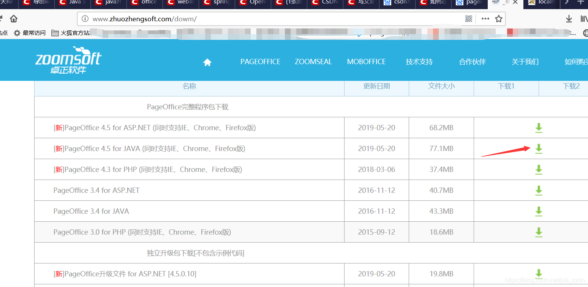Viewport: 588px width, 287px height.
Task: Open the MOBOFFICE navigation menu
Action: [x=366, y=62]
